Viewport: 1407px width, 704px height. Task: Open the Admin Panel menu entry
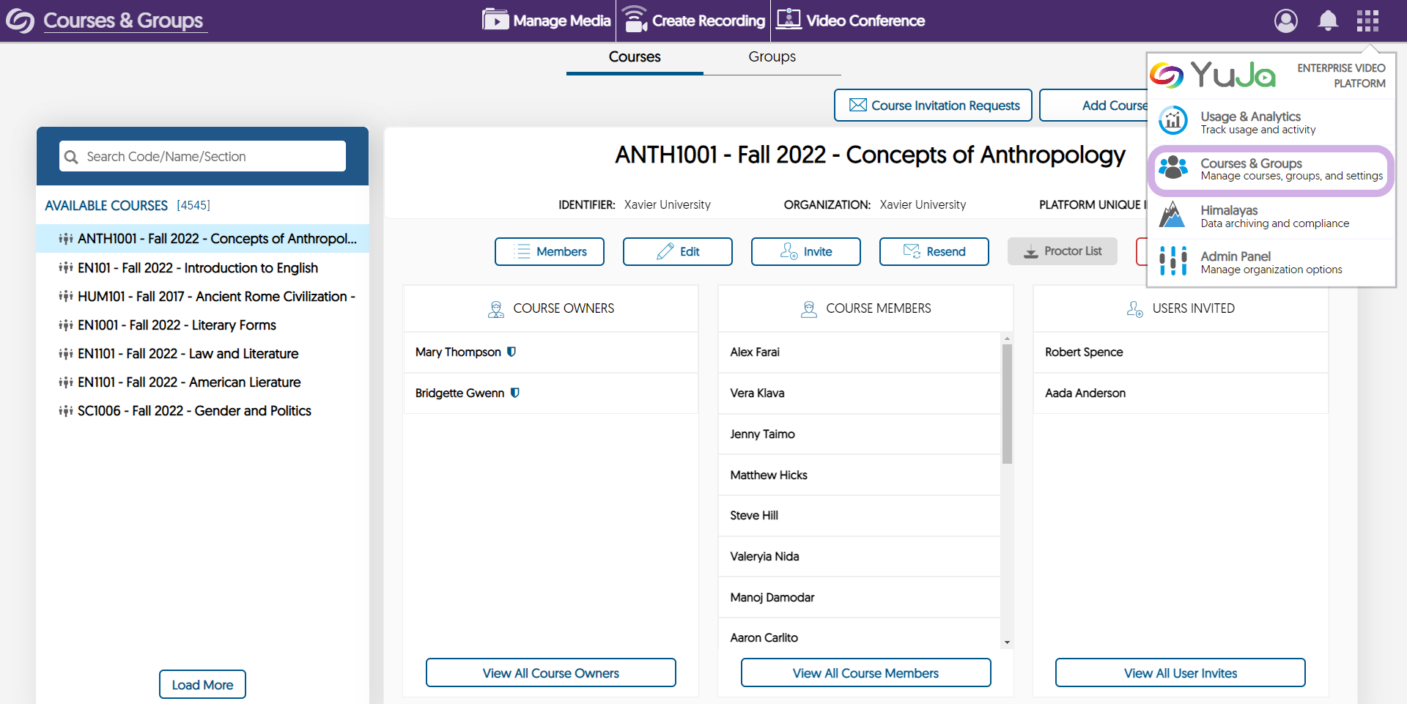click(1271, 262)
